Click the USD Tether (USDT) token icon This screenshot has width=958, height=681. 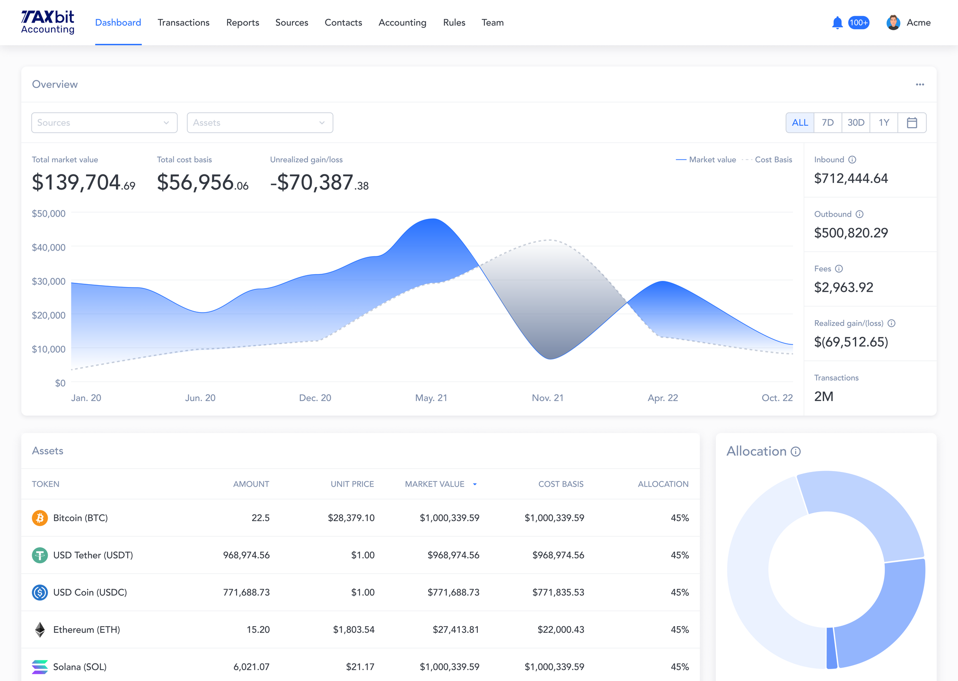[40, 555]
